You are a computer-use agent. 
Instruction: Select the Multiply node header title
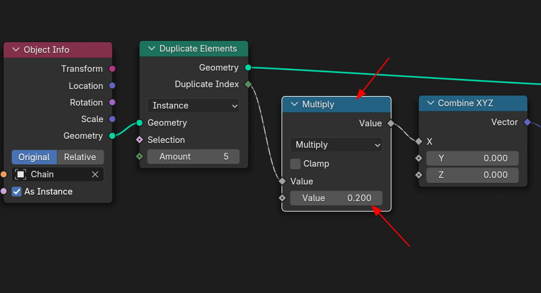pos(318,104)
